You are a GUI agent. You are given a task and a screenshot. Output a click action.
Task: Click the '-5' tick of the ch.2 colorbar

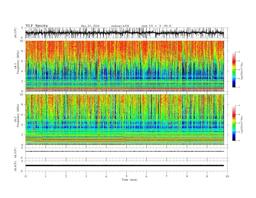(239, 123)
